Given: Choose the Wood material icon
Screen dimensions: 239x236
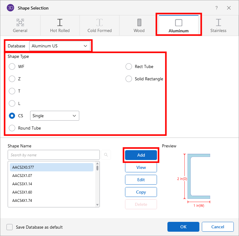Looking at the screenshot, I should pos(139,22).
